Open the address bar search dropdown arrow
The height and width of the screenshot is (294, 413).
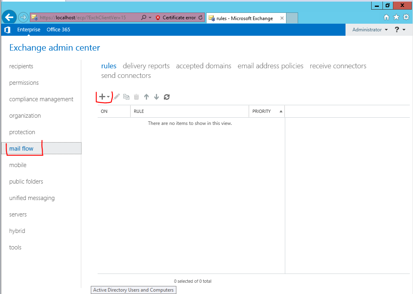[x=150, y=18]
